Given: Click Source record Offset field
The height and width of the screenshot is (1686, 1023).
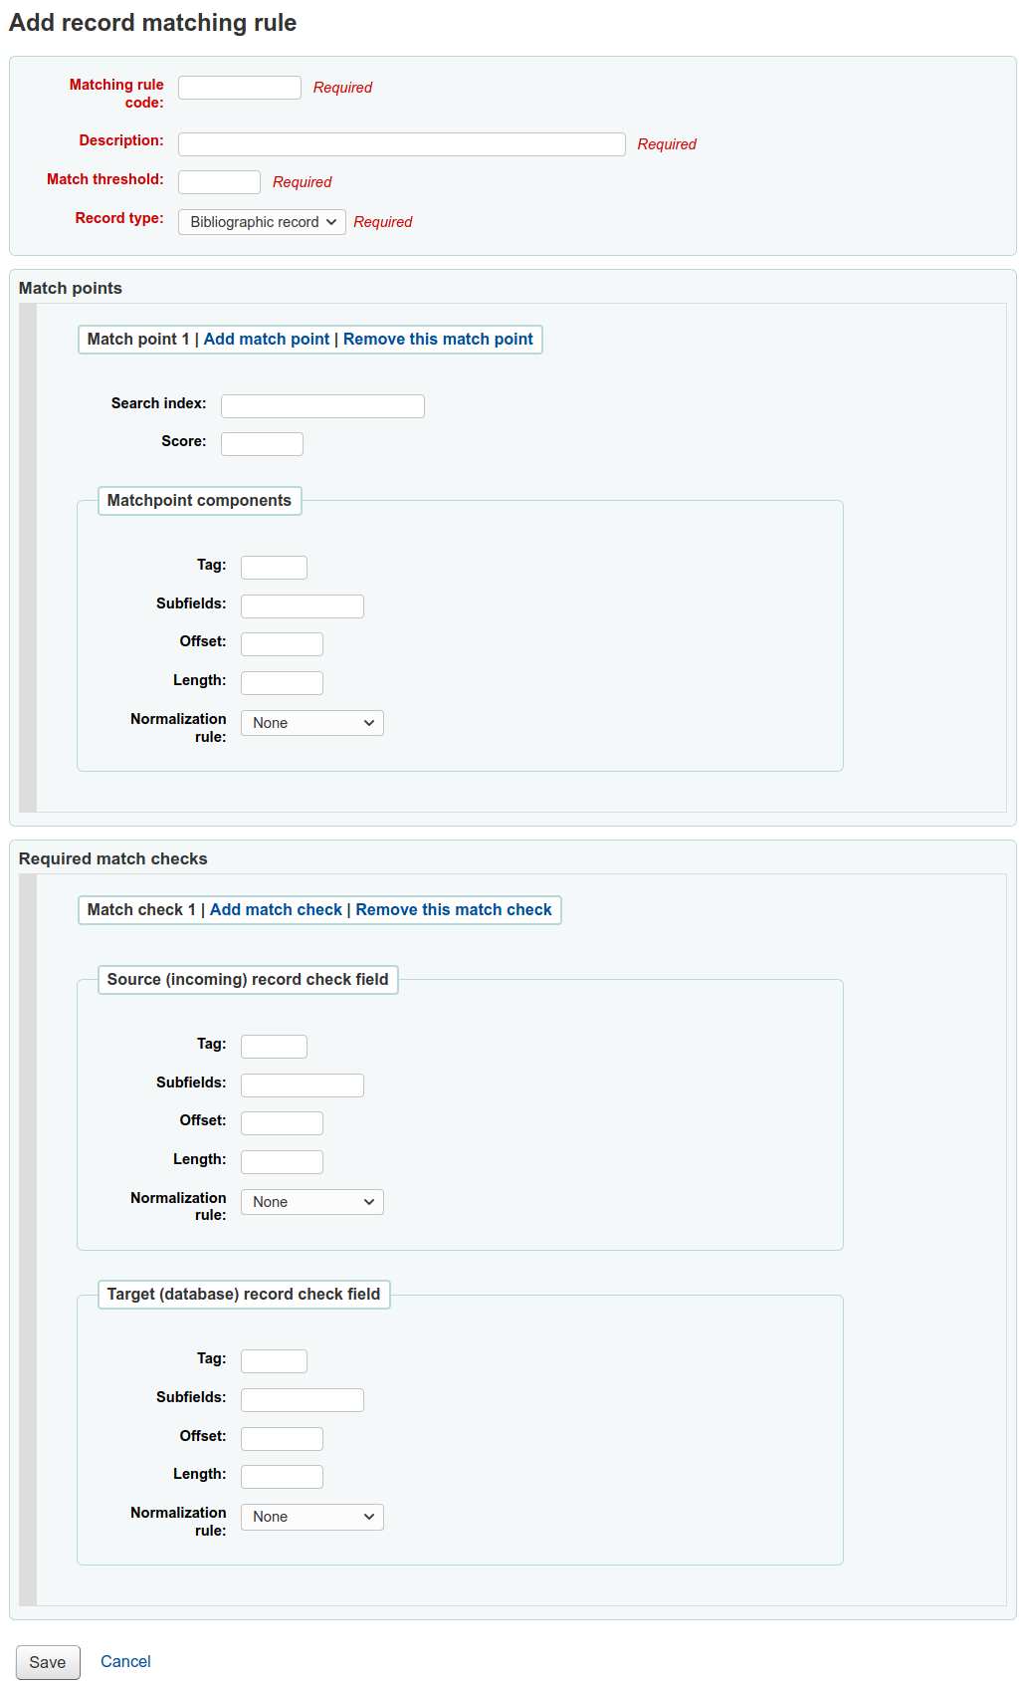Looking at the screenshot, I should point(282,1123).
